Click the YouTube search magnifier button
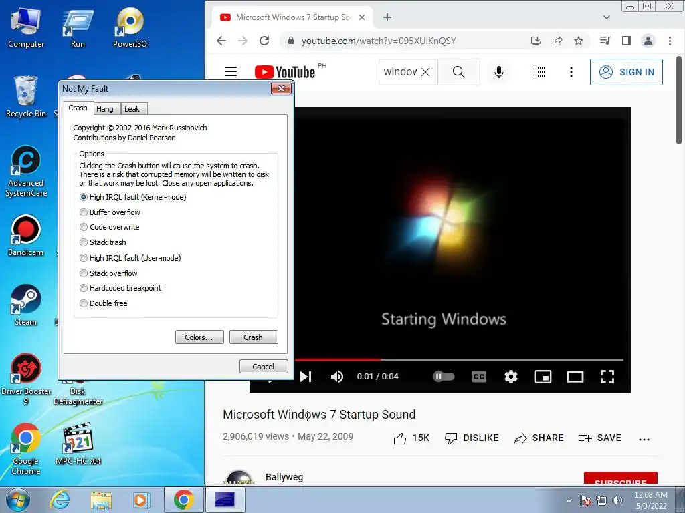Screen dimensions: 685x513 [459, 72]
